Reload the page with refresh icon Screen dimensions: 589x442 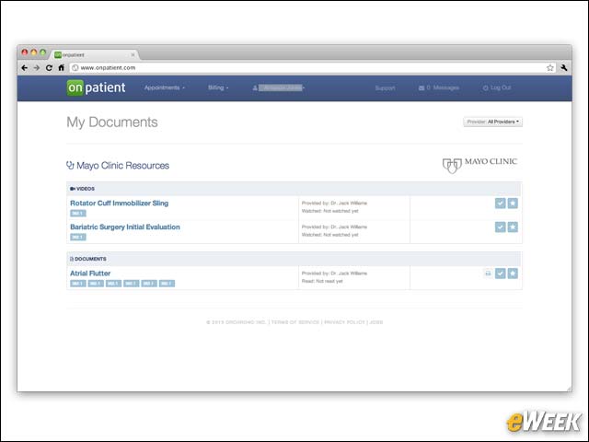pyautogui.click(x=49, y=67)
